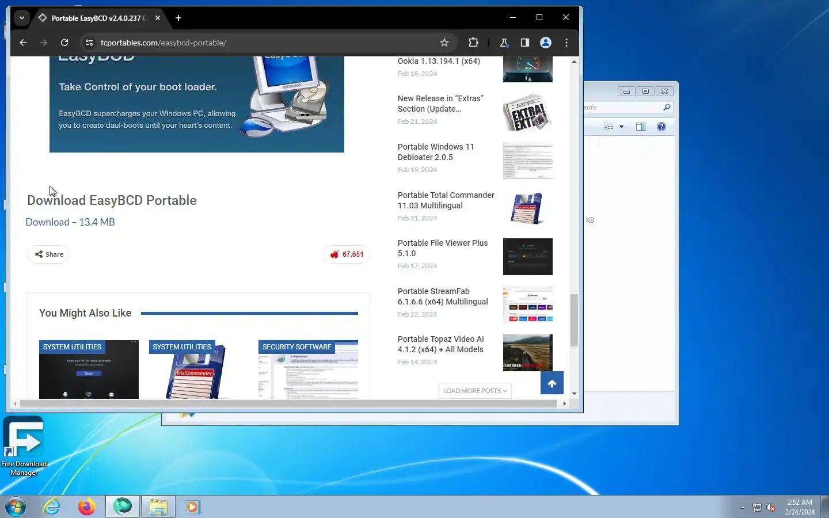Click the vertical scrollbar thumb in Chrome
This screenshot has height=518, width=829.
coord(574,320)
